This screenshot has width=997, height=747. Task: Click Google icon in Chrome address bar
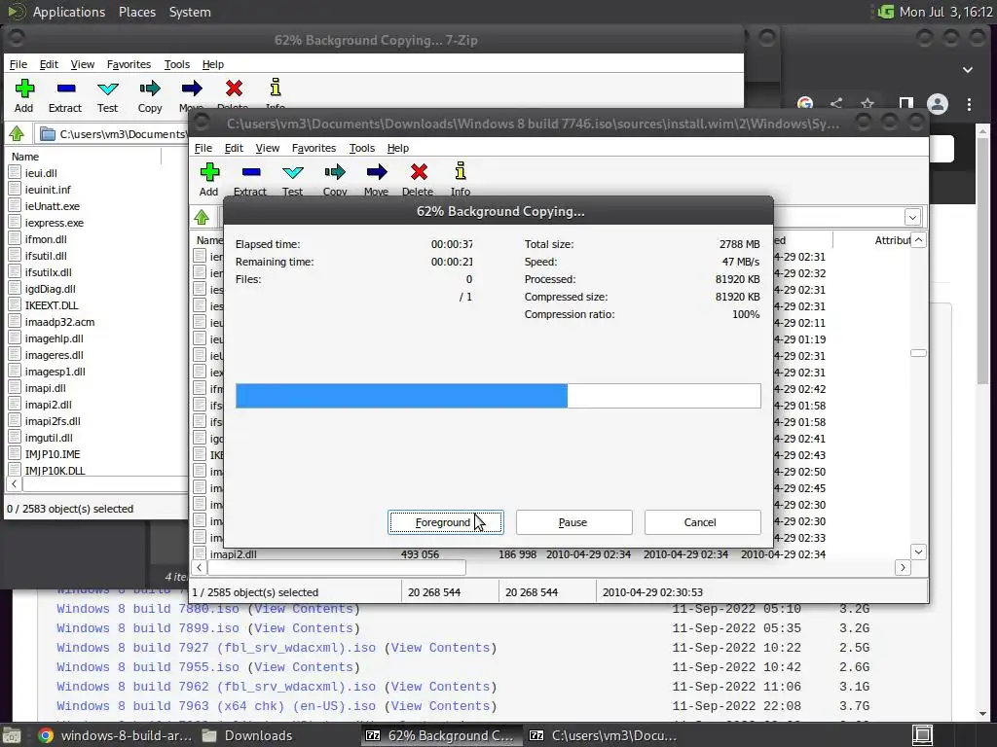coord(805,103)
